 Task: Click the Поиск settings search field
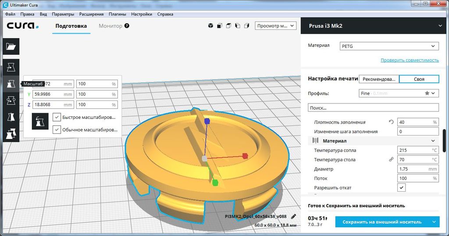click(373, 107)
